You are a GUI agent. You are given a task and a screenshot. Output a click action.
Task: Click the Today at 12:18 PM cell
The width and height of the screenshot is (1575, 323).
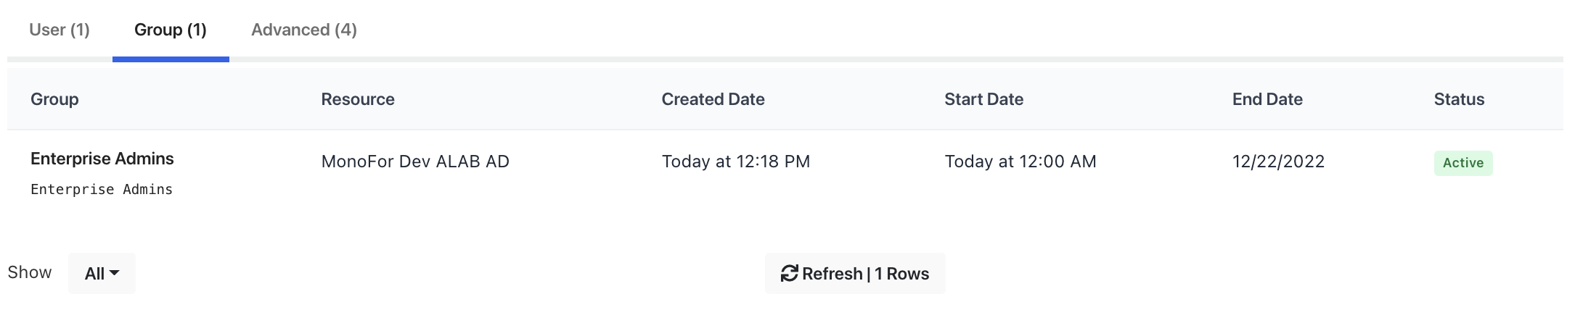(x=735, y=161)
